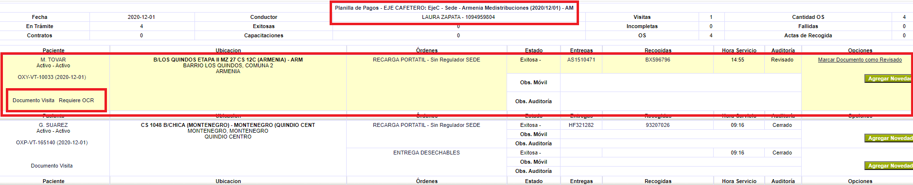Viewport: 913px width, 185px height.
Task: Click 'Capacitaciones' label
Action: click(x=263, y=35)
